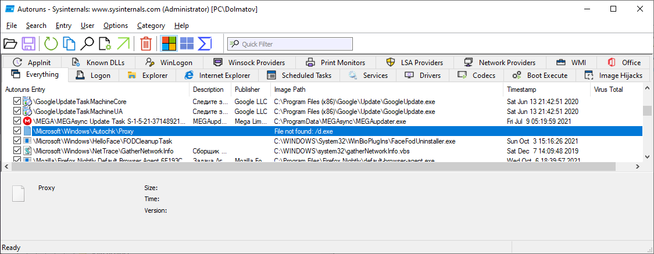Click icon of FODCleanupTask row
Viewport: 654px width, 254px height.
(x=27, y=141)
